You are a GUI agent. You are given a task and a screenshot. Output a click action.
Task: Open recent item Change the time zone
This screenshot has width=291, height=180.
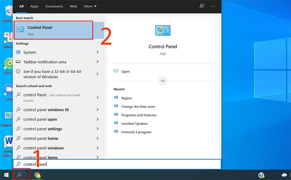(138, 106)
